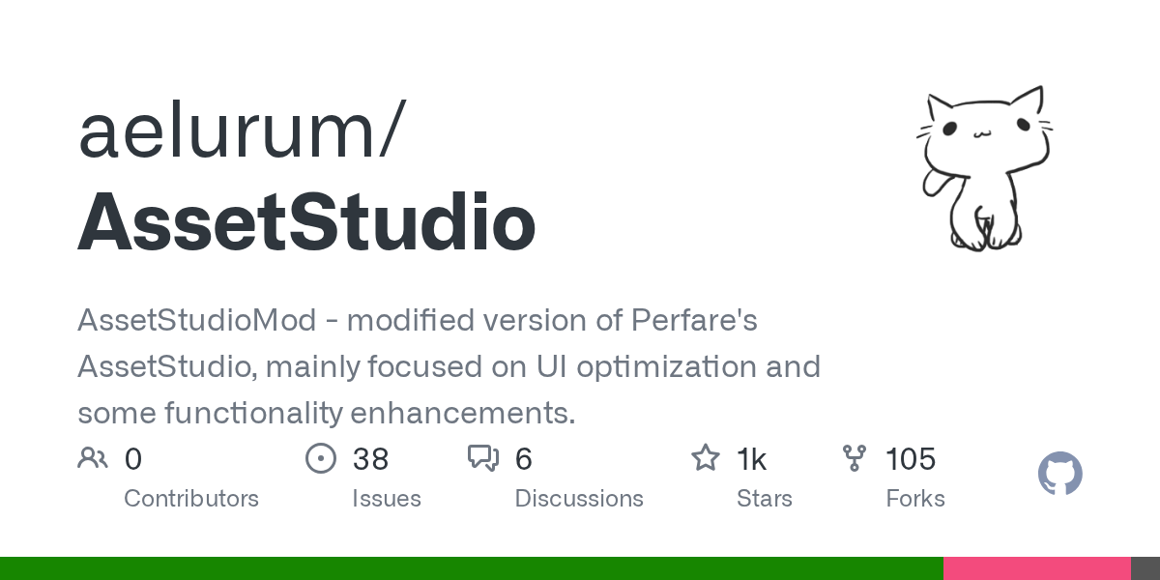Click the pink language bar segment
This screenshot has height=580, width=1160.
[x=1036, y=568]
